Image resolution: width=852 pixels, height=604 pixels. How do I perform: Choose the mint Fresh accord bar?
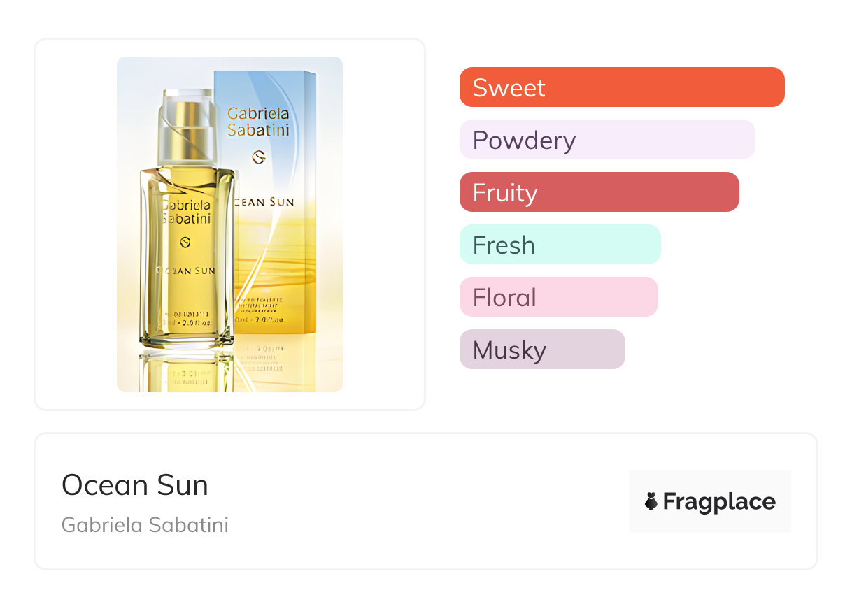pyautogui.click(x=560, y=245)
